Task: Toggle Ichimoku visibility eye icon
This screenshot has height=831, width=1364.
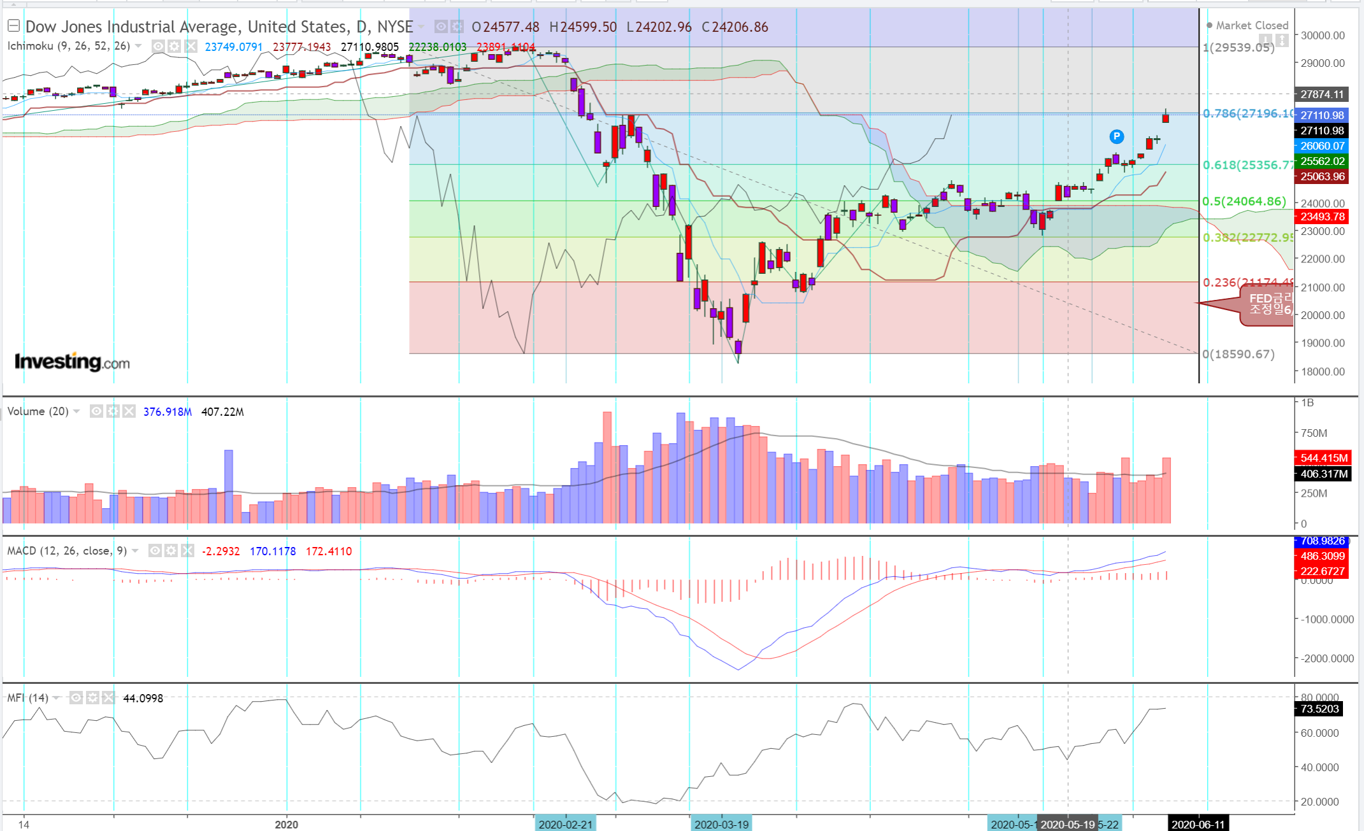Action: click(158, 46)
